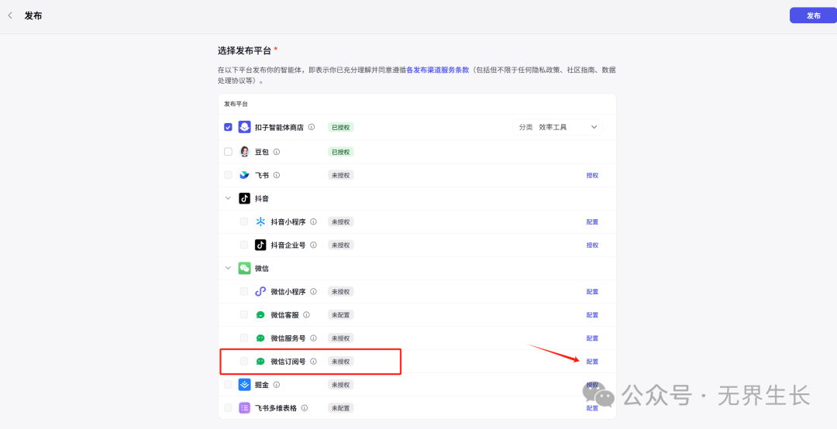Click the 抖音小程序 icon

click(x=260, y=221)
